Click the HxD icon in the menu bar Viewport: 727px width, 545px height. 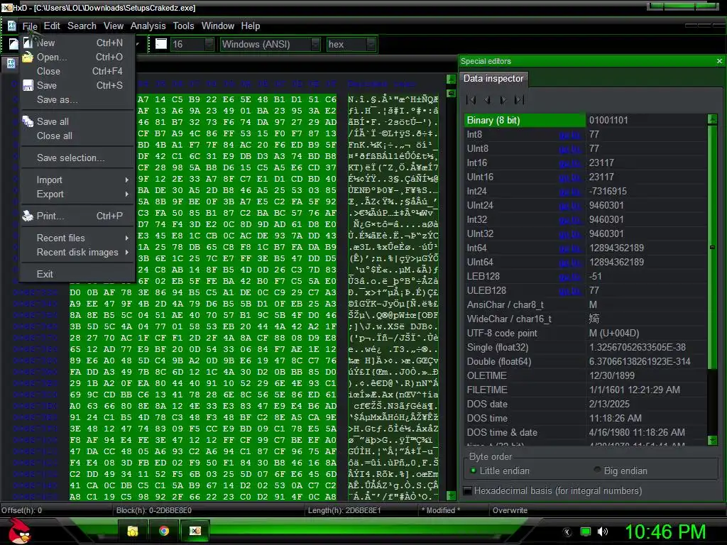point(11,26)
